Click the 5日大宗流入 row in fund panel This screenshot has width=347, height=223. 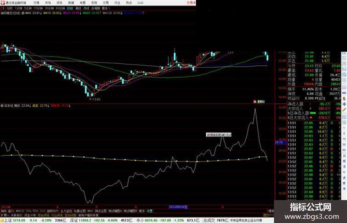314,118
